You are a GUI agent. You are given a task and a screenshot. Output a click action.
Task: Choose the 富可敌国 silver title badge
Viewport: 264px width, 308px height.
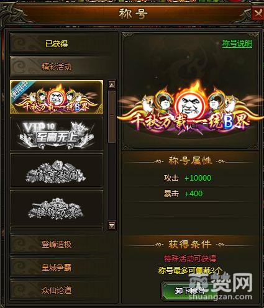point(57,170)
